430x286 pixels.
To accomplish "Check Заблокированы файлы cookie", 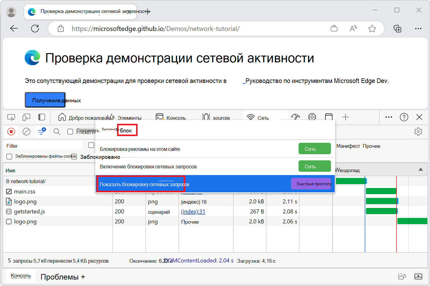I will click(x=9, y=157).
